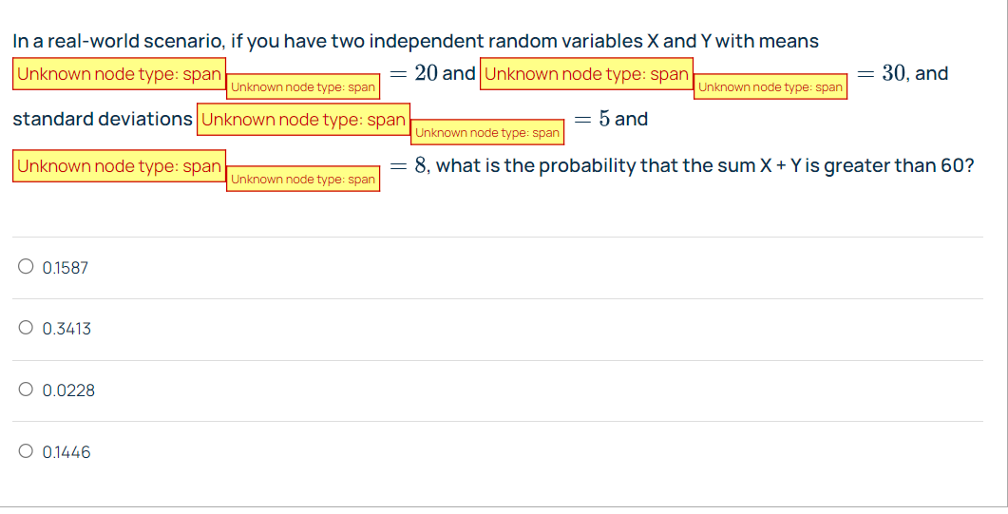
Task: Click the large span placeholder under 'In a real-world'
Action: click(119, 74)
